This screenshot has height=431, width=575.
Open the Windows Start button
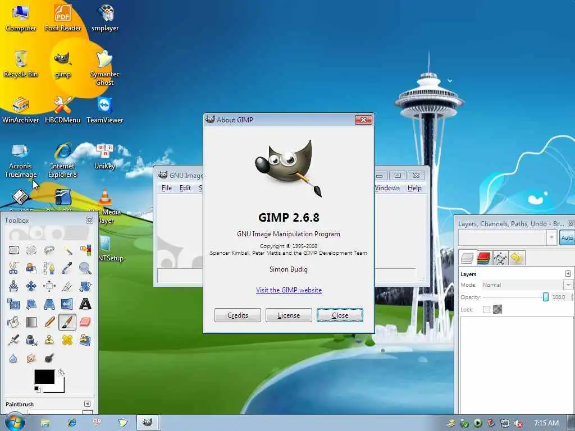pos(15,422)
